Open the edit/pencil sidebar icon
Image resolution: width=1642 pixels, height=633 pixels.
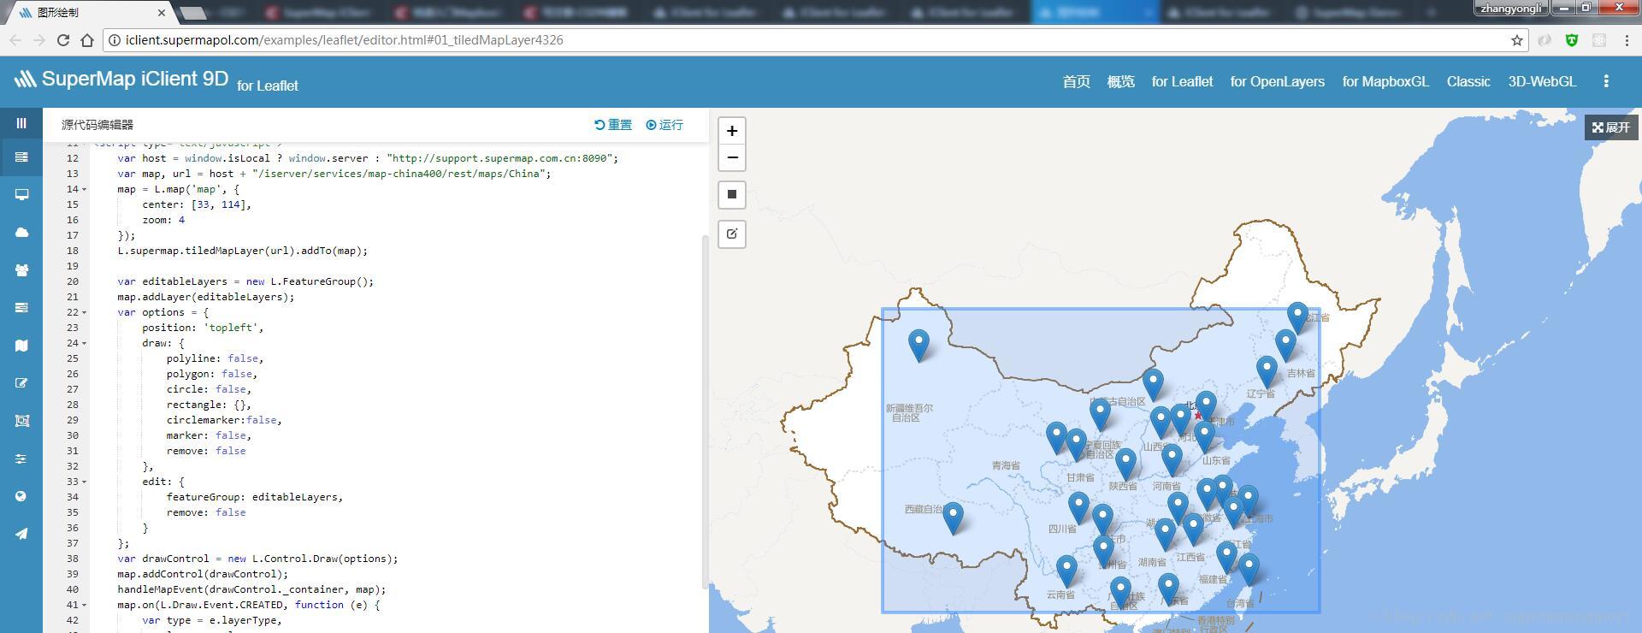[x=21, y=383]
